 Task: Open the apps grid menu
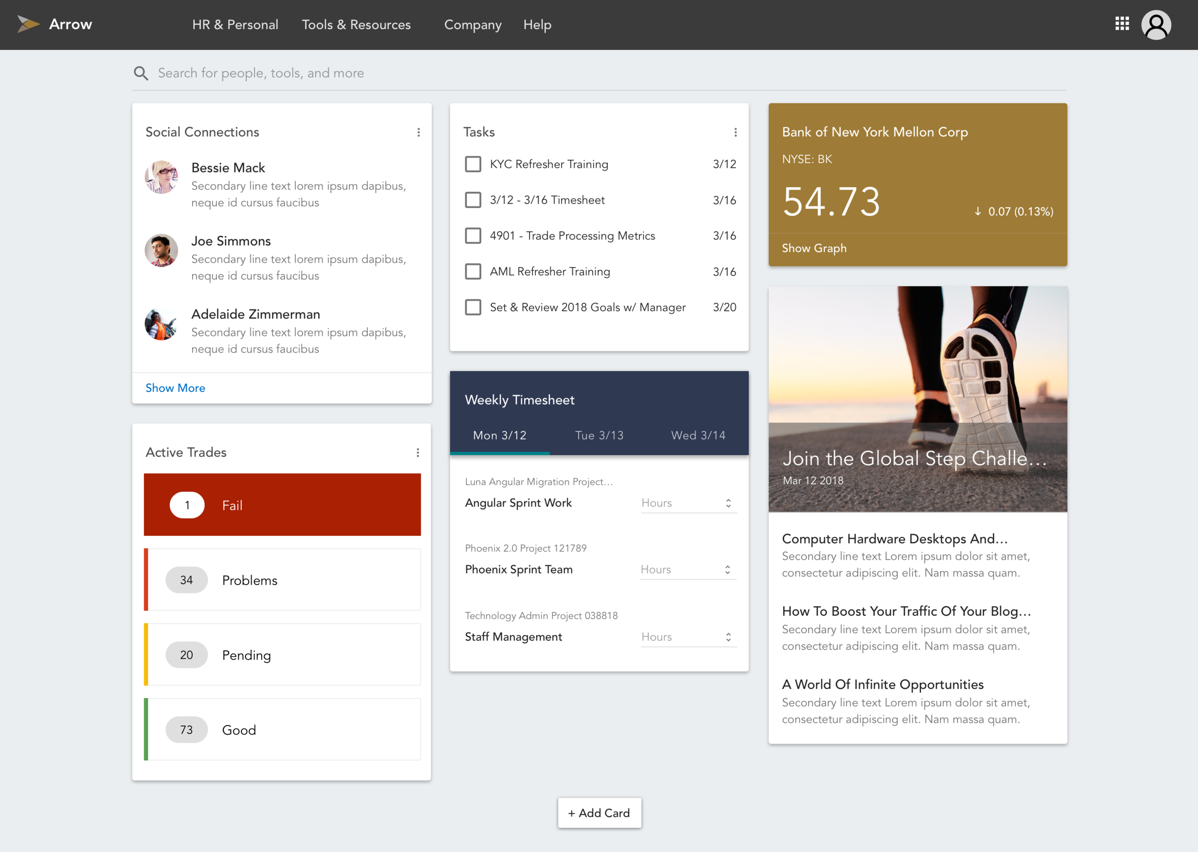(1121, 24)
